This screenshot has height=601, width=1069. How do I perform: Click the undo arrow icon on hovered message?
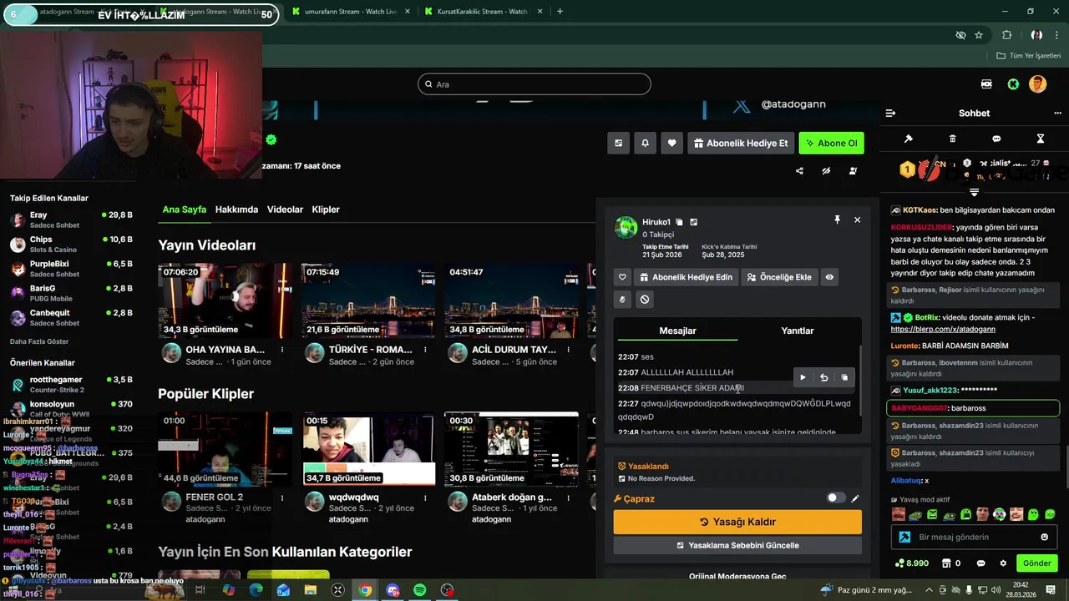pyautogui.click(x=823, y=377)
